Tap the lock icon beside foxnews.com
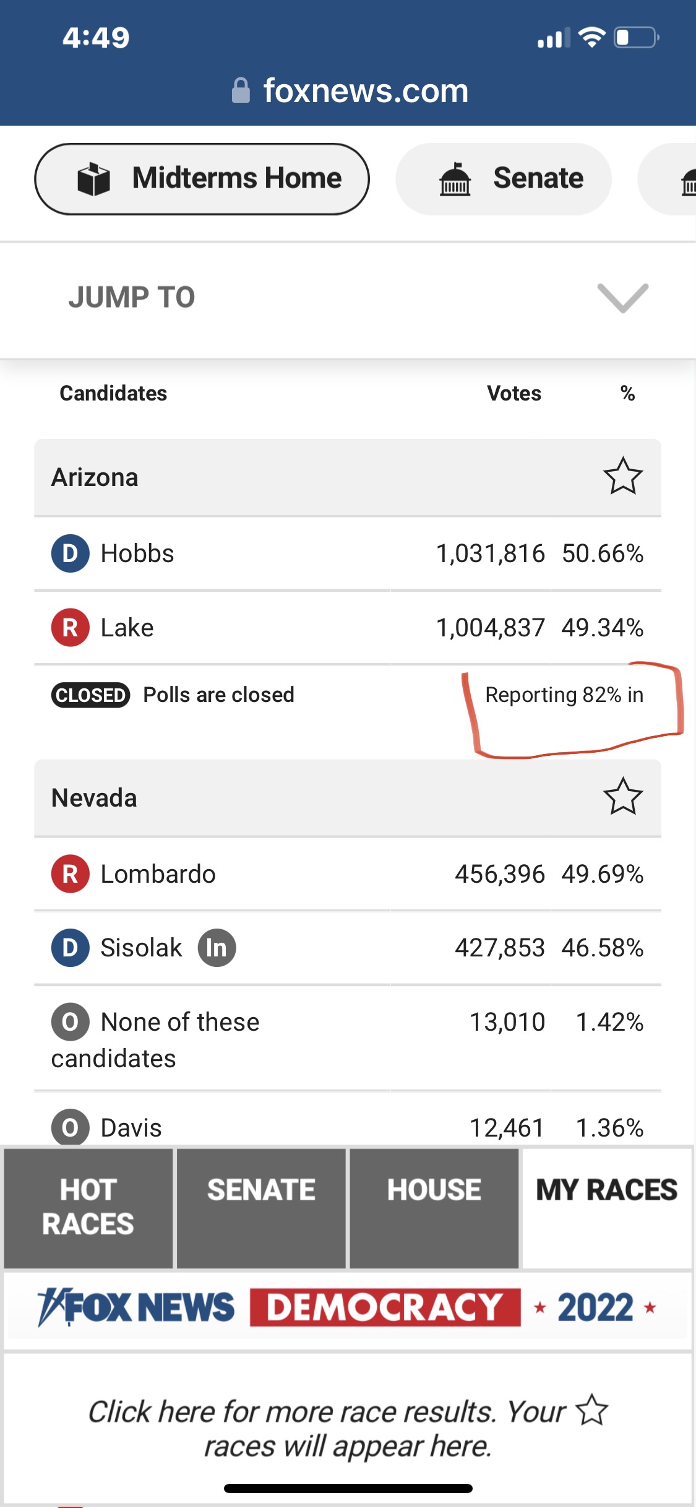The image size is (696, 1508). pos(241,90)
